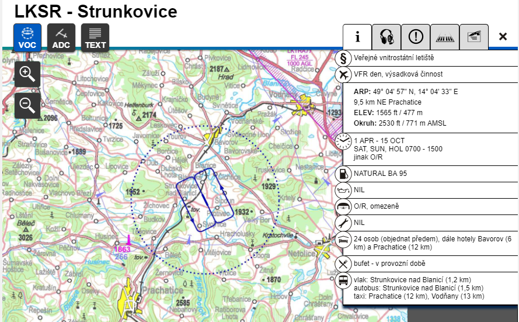Image resolution: width=519 pixels, height=322 pixels.
Task: Zoom out of the map
Action: (x=27, y=105)
